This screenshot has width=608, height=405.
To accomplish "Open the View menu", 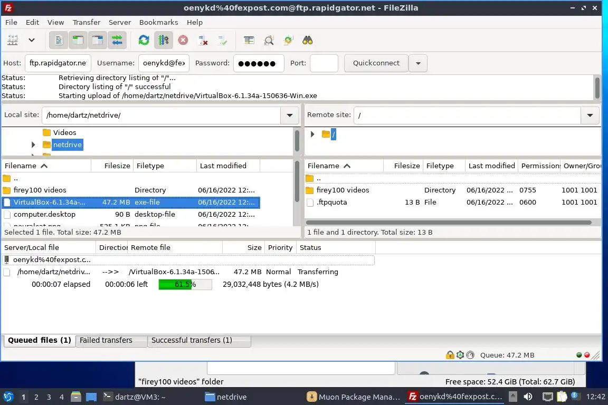I will point(55,22).
